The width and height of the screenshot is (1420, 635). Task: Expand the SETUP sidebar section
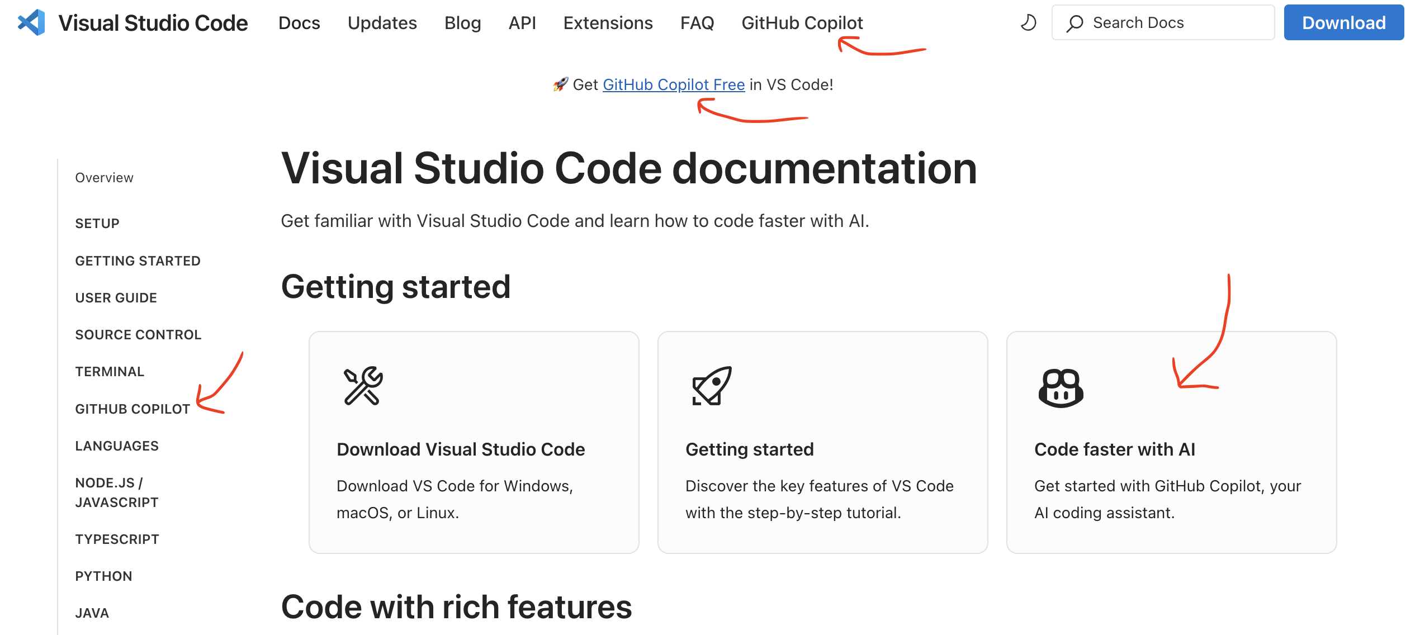click(x=97, y=224)
